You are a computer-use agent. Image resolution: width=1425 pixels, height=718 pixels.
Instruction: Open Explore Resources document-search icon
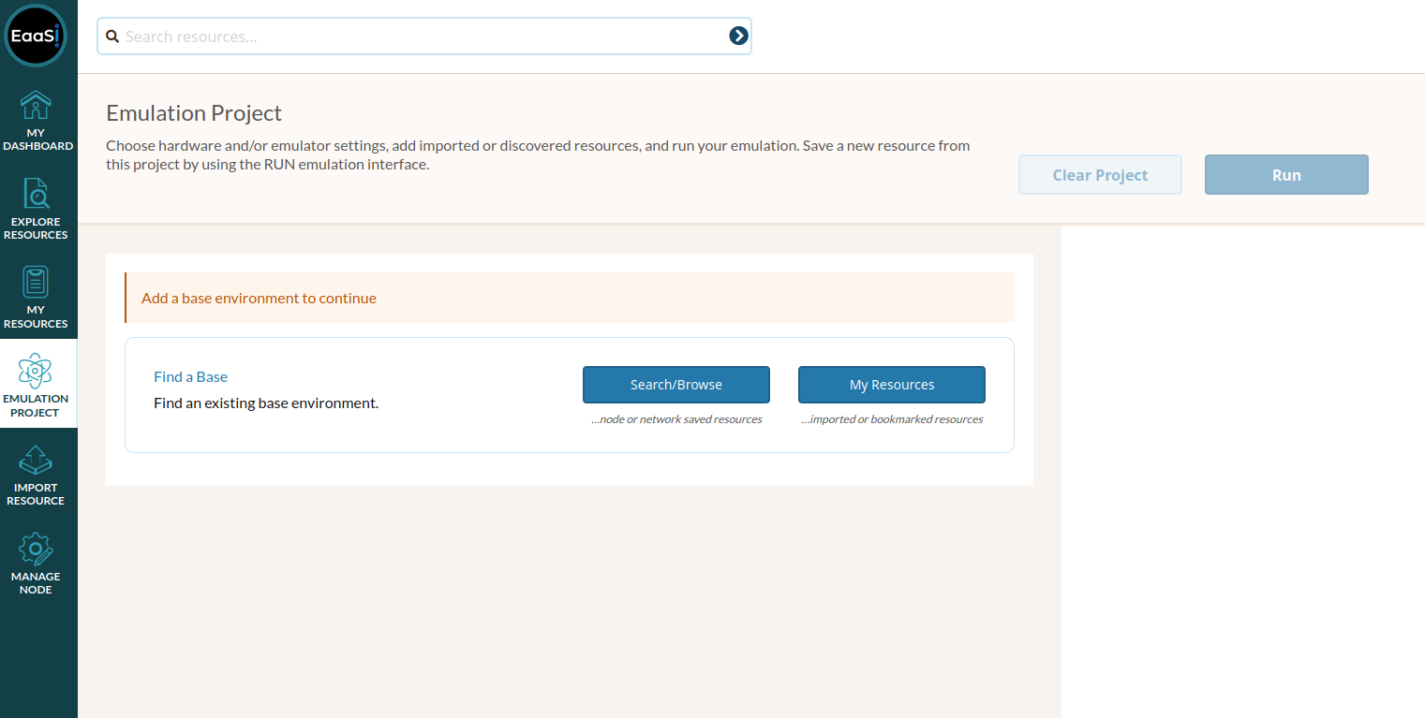point(36,194)
